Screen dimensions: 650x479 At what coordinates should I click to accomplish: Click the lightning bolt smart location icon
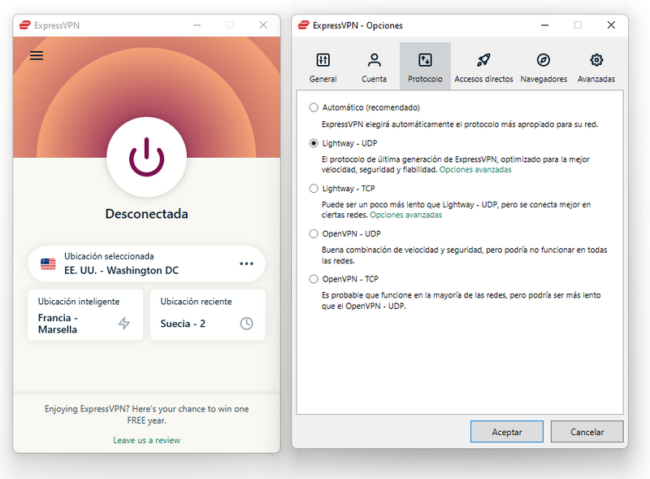point(124,323)
